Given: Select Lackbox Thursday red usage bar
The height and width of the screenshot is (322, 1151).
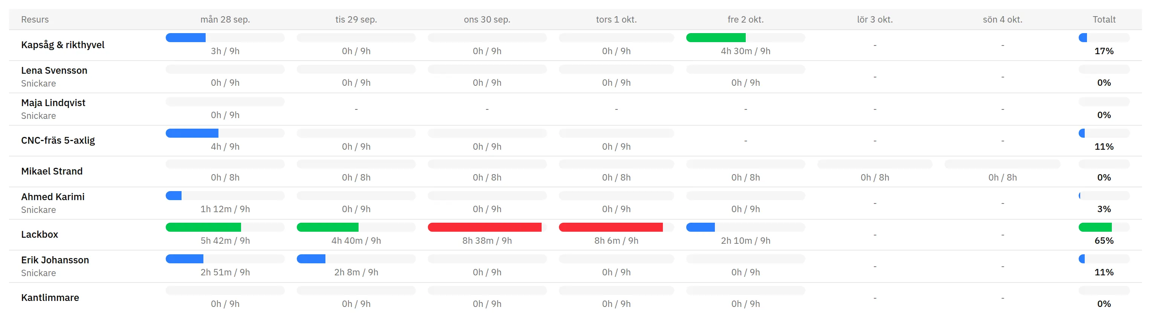Looking at the screenshot, I should click(x=611, y=228).
